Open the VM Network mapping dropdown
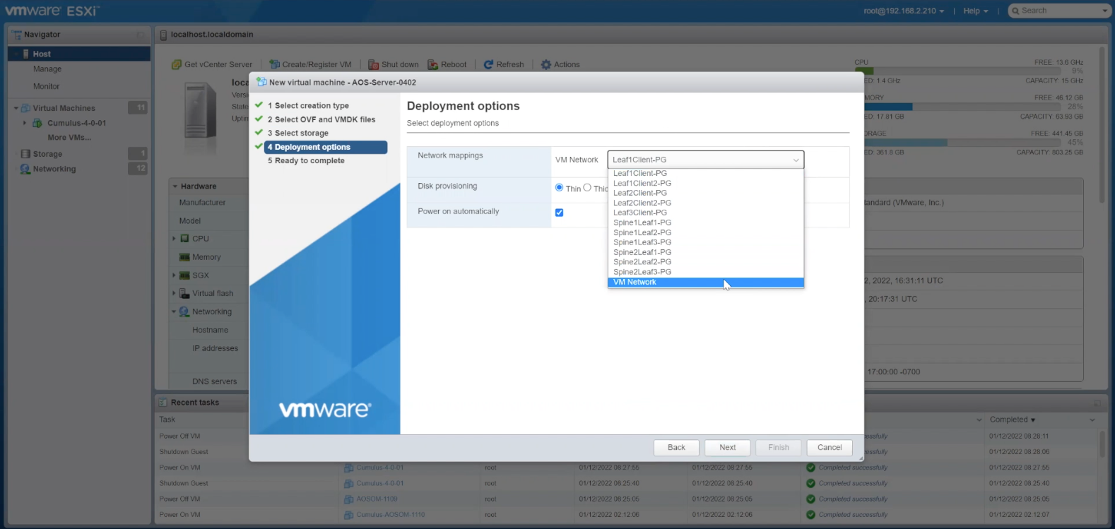 click(705, 160)
